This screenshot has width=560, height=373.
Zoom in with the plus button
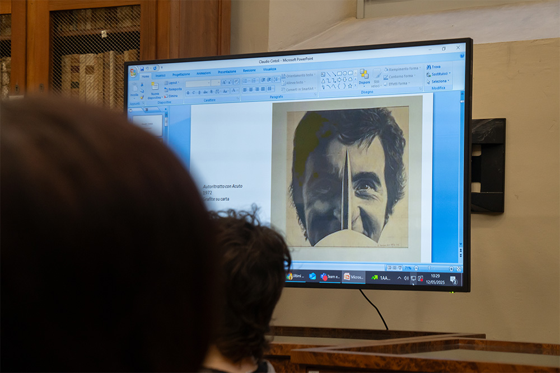(x=451, y=269)
